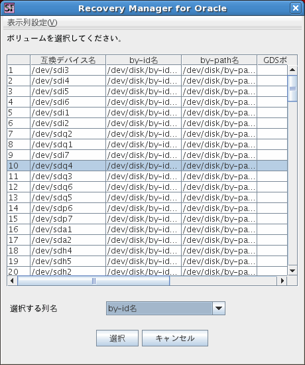The height and width of the screenshot is (365, 305).
Task: Click row number 1 cell
Action: pyautogui.click(x=19, y=70)
